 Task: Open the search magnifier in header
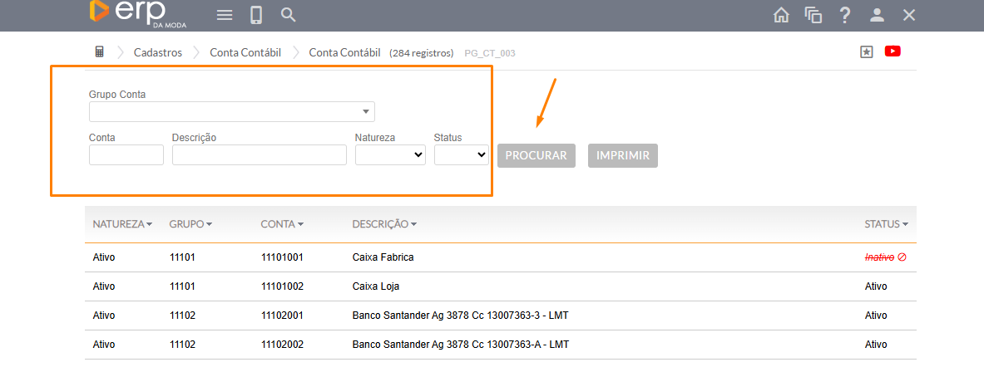(x=288, y=15)
